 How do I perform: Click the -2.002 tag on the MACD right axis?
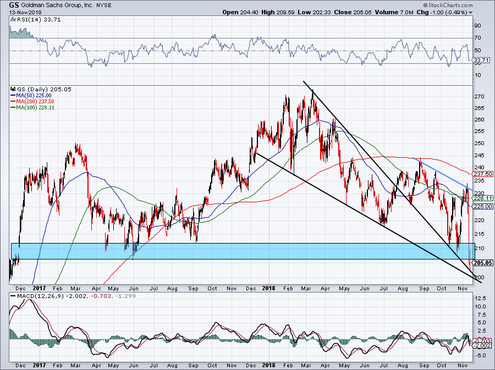click(x=483, y=346)
